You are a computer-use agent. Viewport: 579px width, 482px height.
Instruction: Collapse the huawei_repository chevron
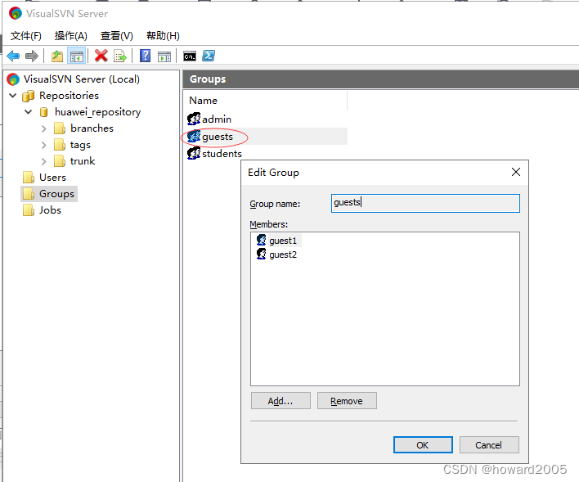click(28, 111)
